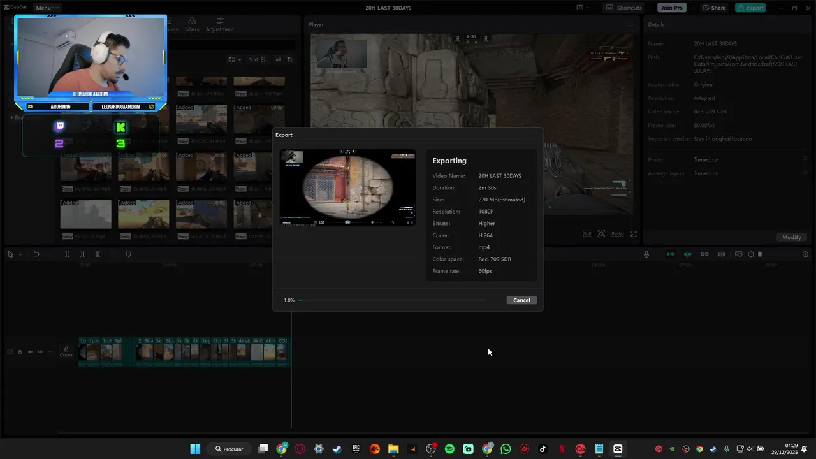
Task: Click the Delete right split icon
Action: coord(98,254)
